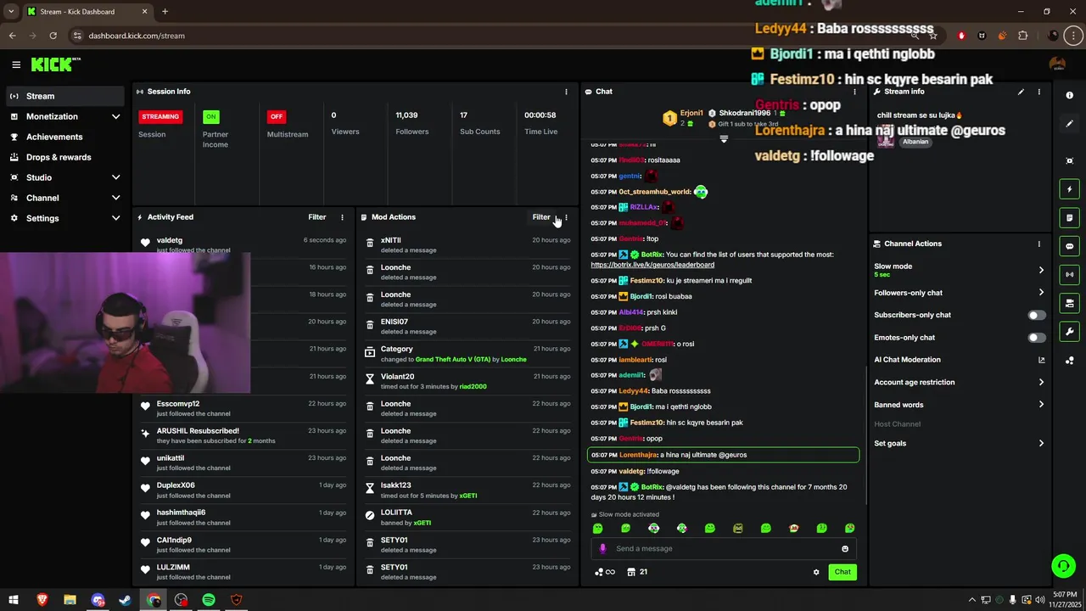Screen dimensions: 1086x611
Task: Open Drops & rewards in left sidebar
Action: pyautogui.click(x=64, y=157)
